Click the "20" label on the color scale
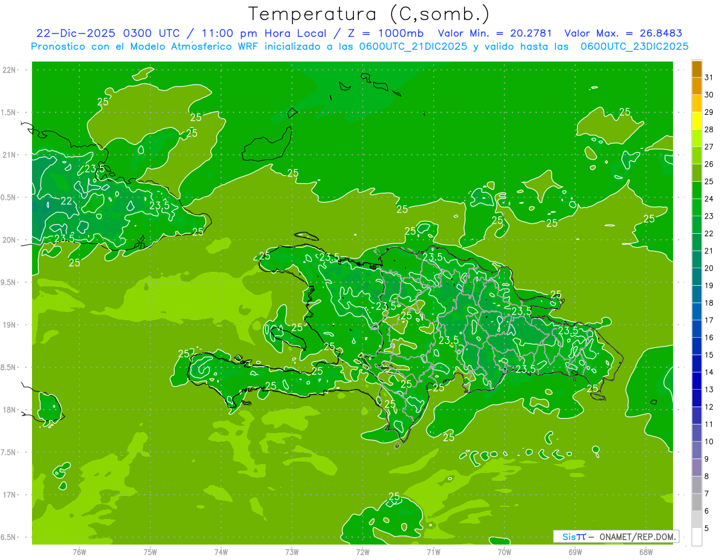The height and width of the screenshot is (560, 725). [709, 268]
